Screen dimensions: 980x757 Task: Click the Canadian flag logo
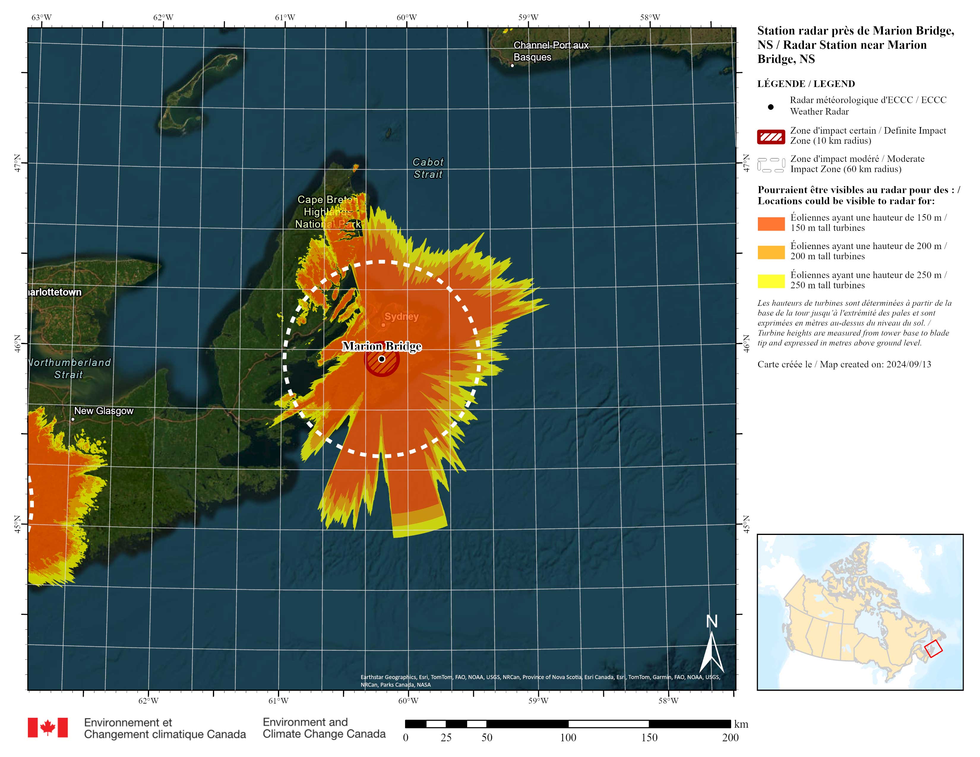click(x=48, y=727)
